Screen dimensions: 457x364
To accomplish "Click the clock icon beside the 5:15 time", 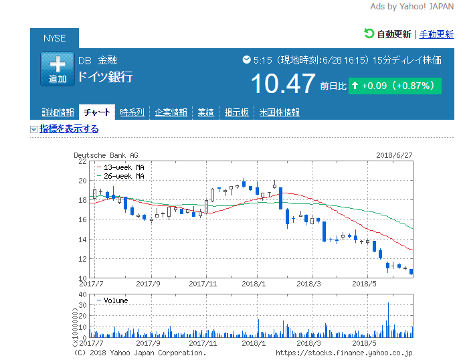I will click(x=246, y=60).
